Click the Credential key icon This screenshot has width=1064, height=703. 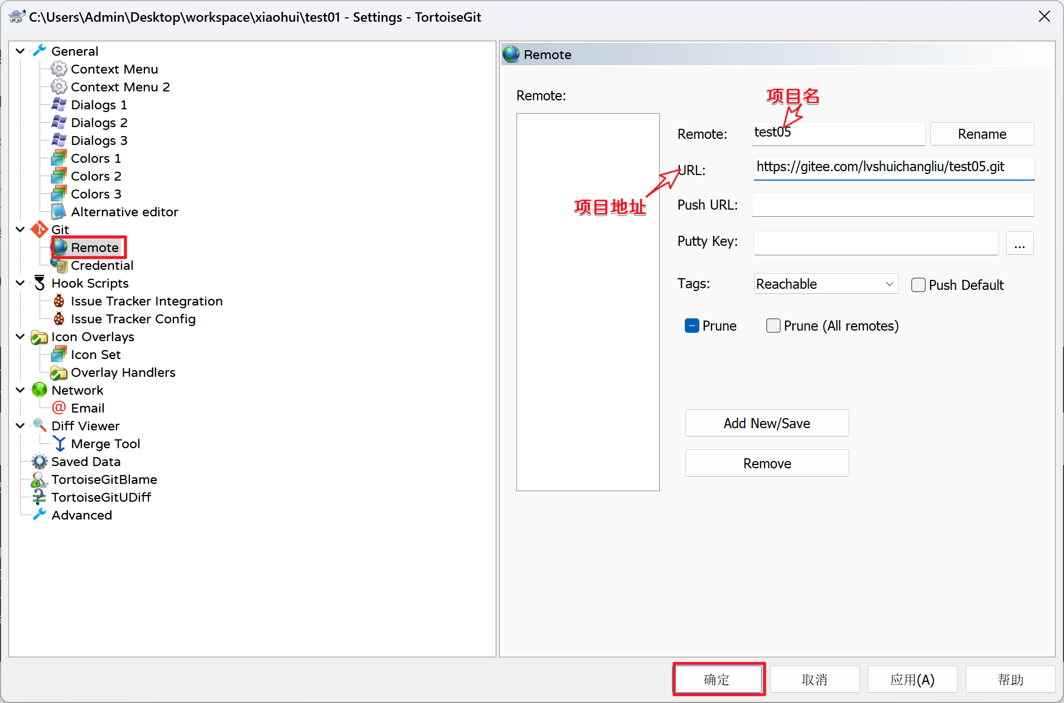pyautogui.click(x=60, y=265)
